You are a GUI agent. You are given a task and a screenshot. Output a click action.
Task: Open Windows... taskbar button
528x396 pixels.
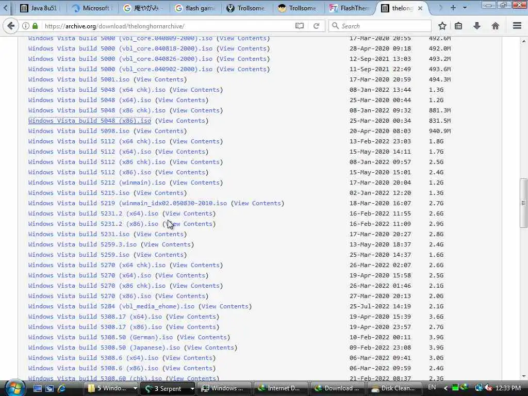pos(224,388)
